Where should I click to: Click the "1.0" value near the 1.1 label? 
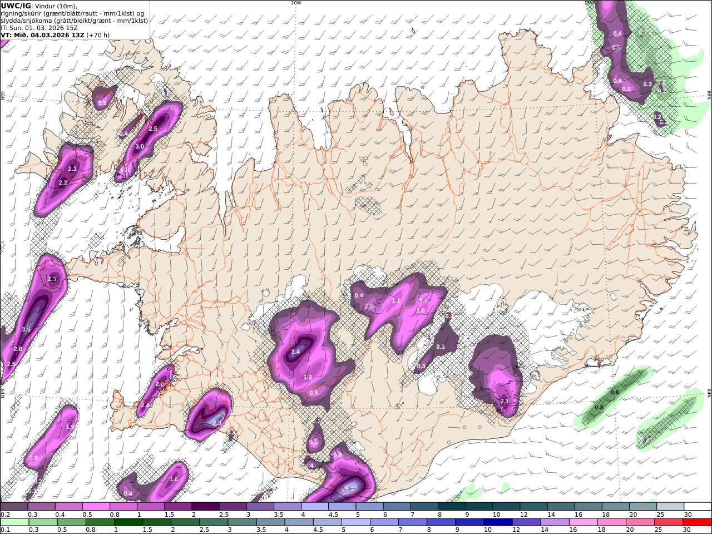pos(421,311)
